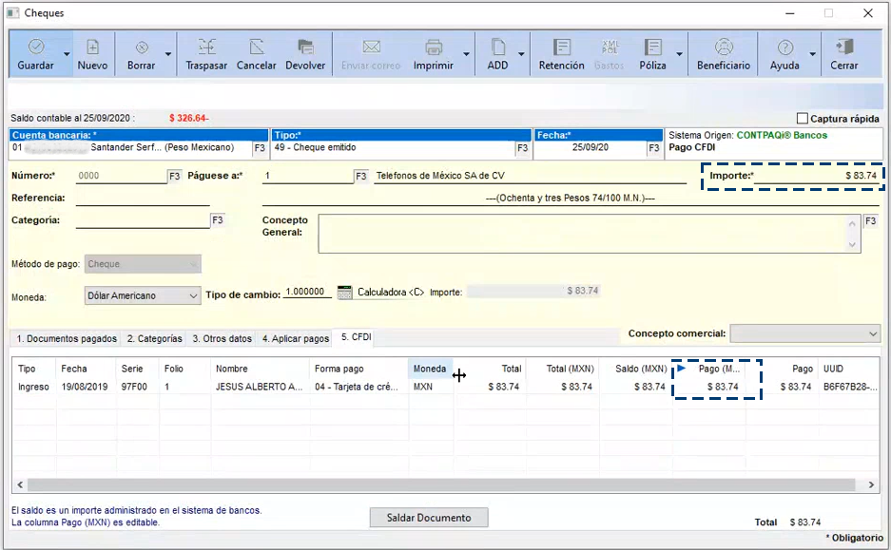Click the Guardar toolbar icon
This screenshot has width=891, height=550.
pyautogui.click(x=35, y=47)
